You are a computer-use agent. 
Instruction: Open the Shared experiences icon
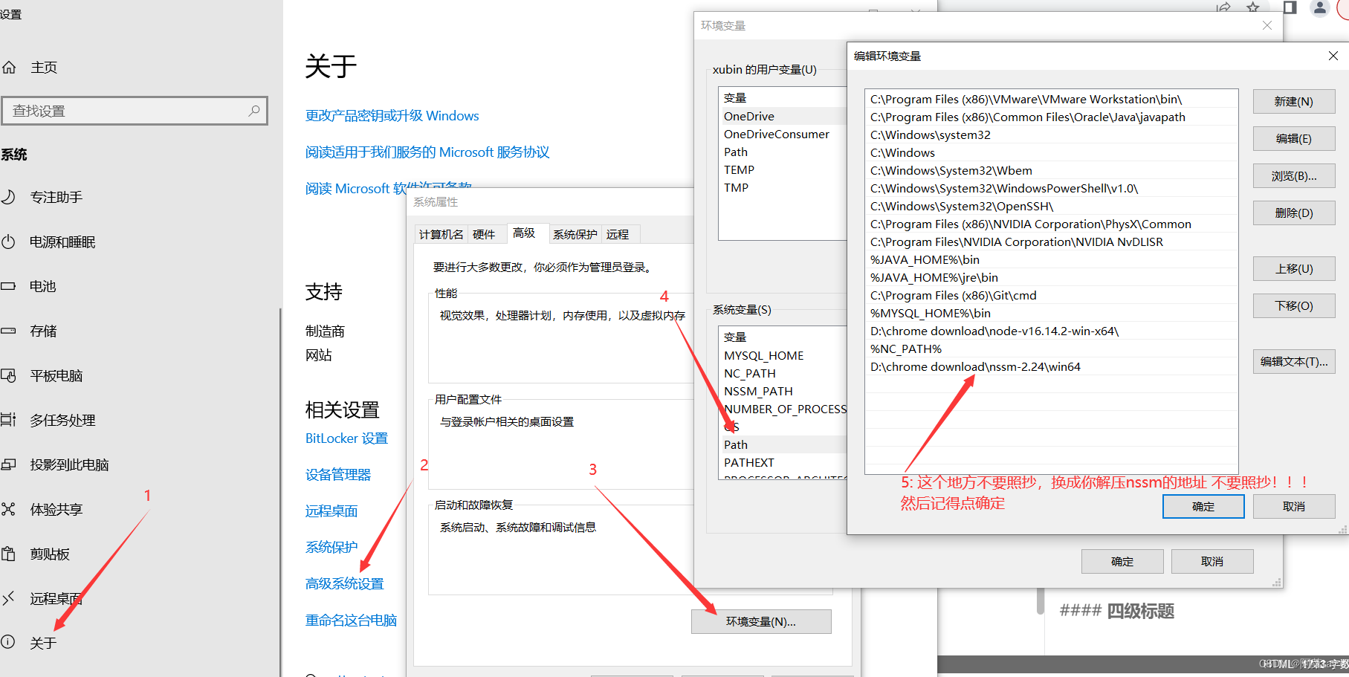click(x=8, y=509)
